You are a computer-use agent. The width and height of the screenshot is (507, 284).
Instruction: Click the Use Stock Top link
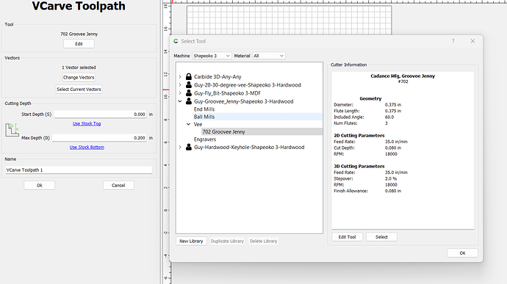[x=87, y=123]
